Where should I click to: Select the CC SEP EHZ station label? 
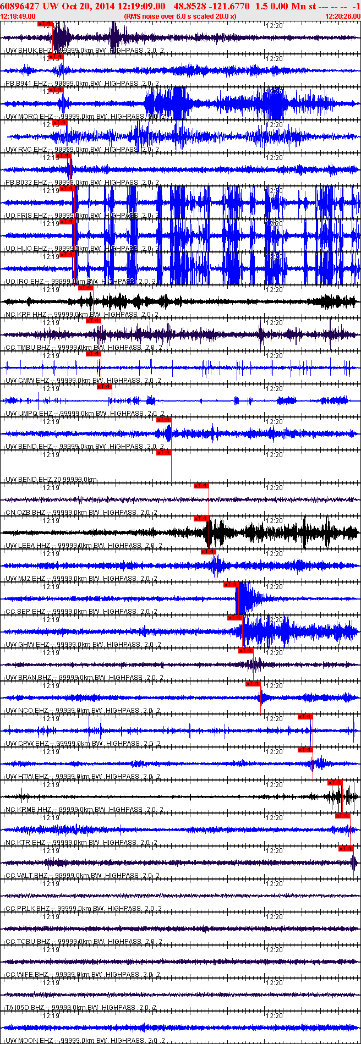point(81,612)
